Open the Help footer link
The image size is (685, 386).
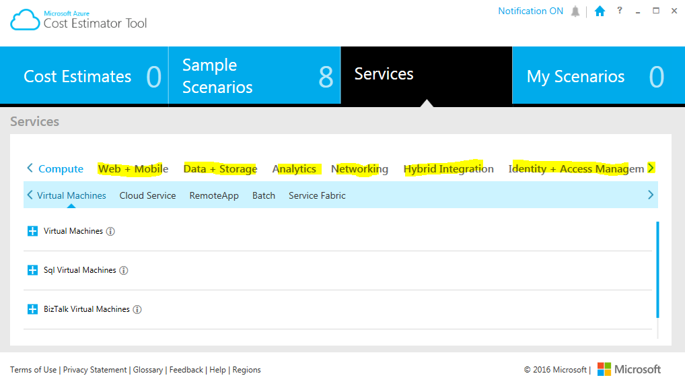(x=217, y=370)
